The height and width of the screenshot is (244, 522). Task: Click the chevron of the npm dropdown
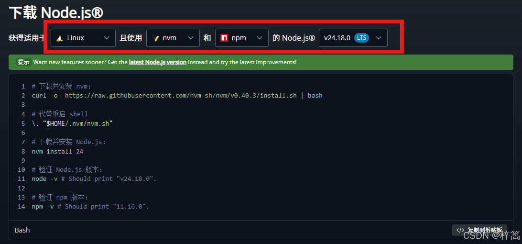260,38
